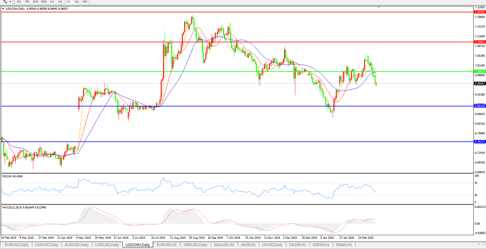Select the M15 timeframe button
The width and height of the screenshot is (486, 249).
(36, 2)
